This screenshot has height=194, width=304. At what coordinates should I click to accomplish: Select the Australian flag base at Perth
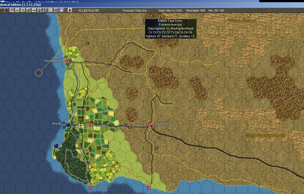68,125
